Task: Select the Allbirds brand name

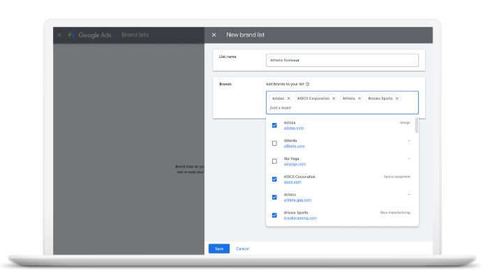Action: [290, 140]
